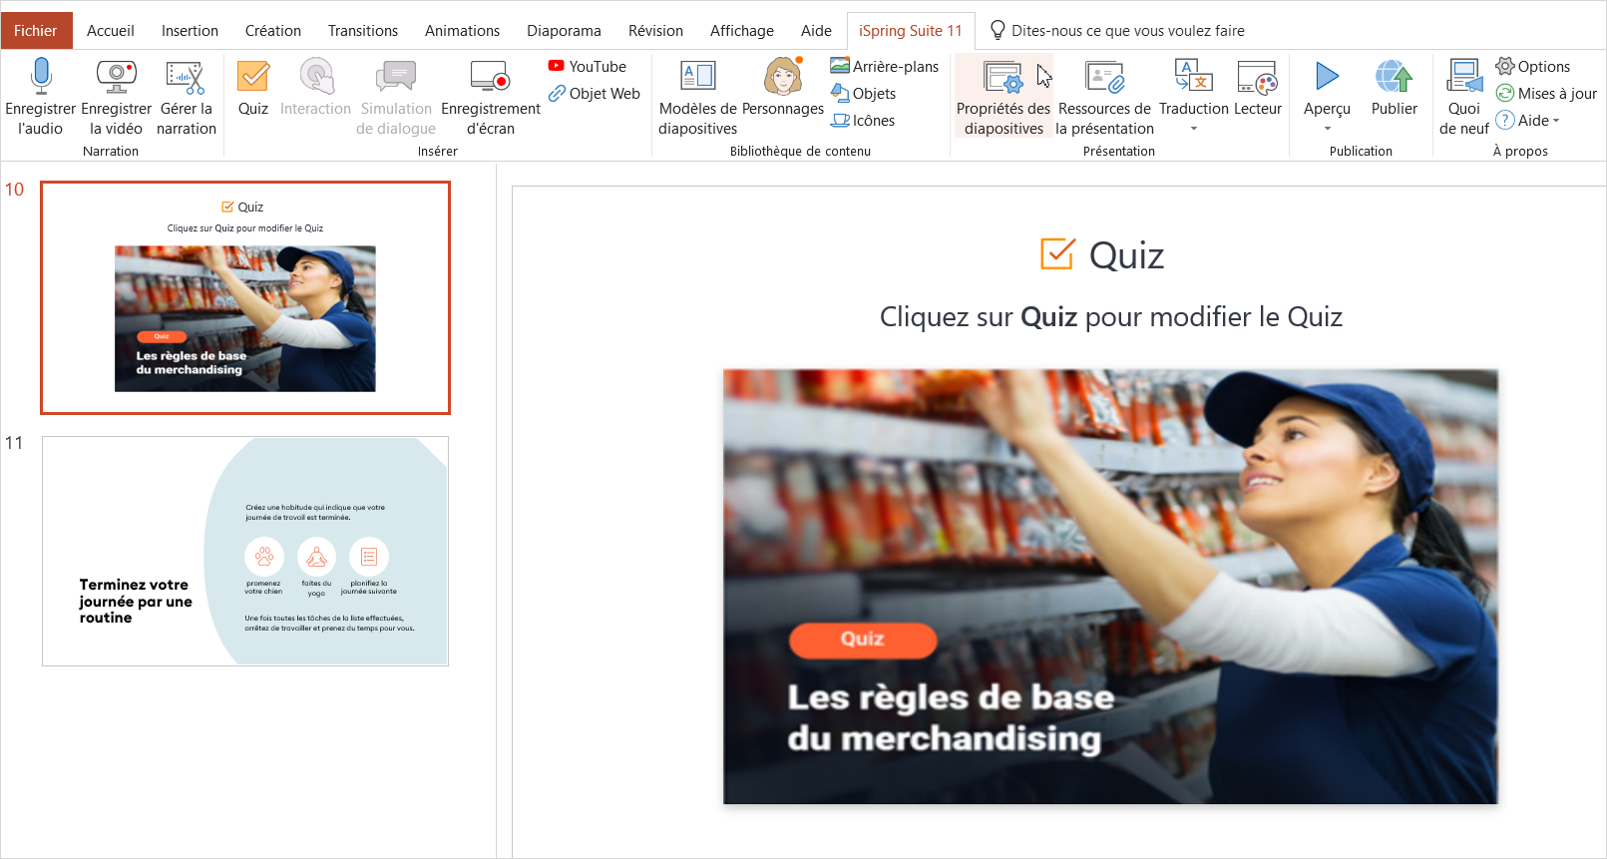The width and height of the screenshot is (1607, 859).
Task: Open Enregistrer la vidéo webcam tool
Action: pyautogui.click(x=116, y=77)
